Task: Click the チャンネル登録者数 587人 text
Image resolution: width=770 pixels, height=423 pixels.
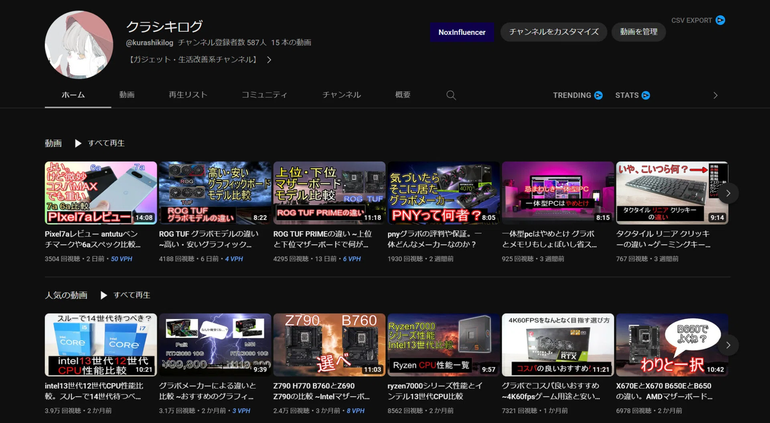Action: pos(222,43)
